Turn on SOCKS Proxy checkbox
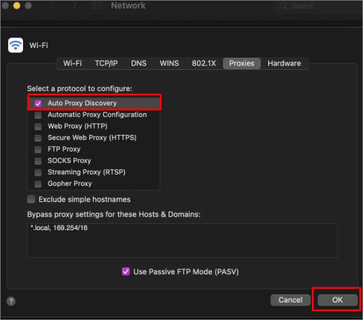The width and height of the screenshot is (363, 320). click(38, 161)
